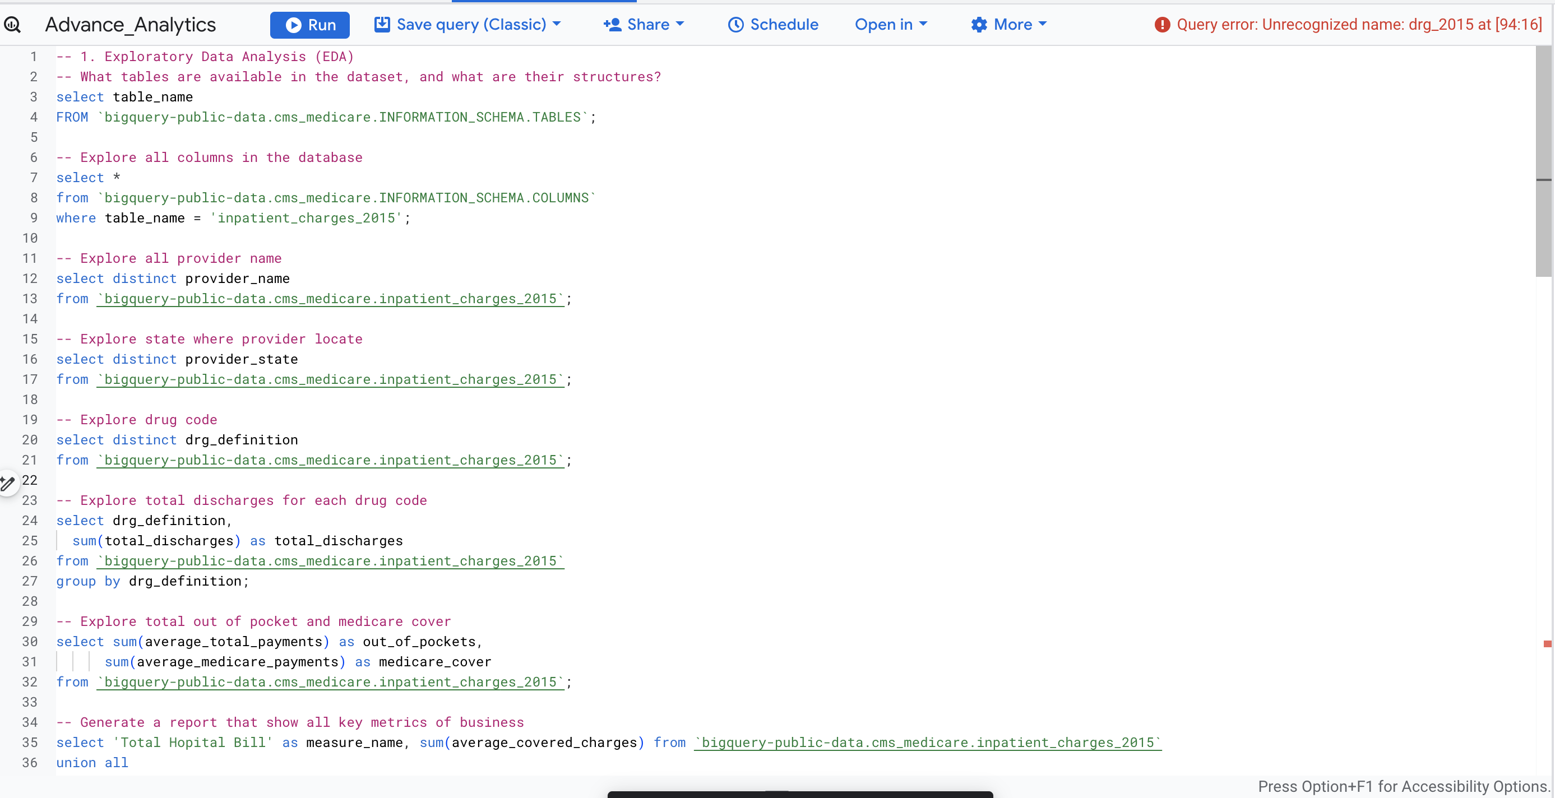Click the query magnifier icon beside Advance_Analytics
1555x798 pixels.
coord(12,25)
